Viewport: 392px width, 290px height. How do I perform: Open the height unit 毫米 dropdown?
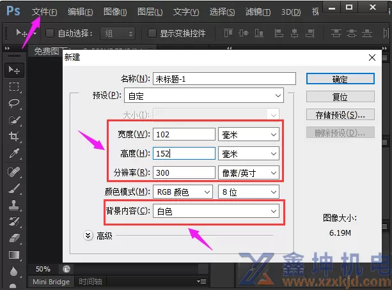coord(249,153)
